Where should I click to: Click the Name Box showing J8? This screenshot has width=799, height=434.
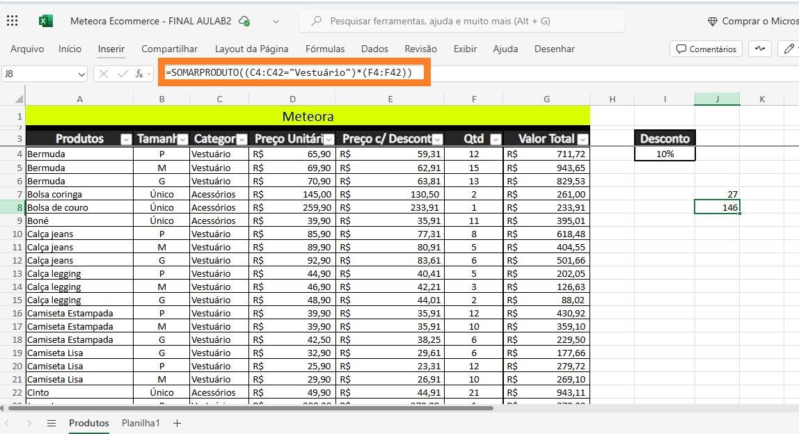point(40,74)
